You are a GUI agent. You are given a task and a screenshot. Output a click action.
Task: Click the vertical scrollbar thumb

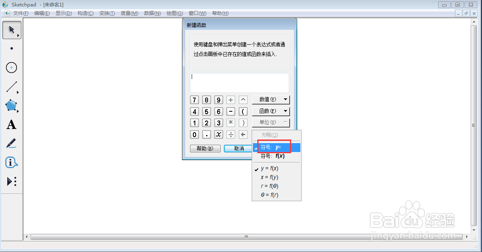point(474,125)
